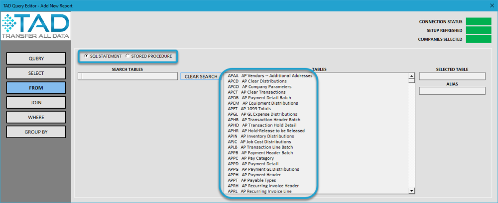
Task: Click the tables list scrollbar thumb
Action: click(x=412, y=80)
